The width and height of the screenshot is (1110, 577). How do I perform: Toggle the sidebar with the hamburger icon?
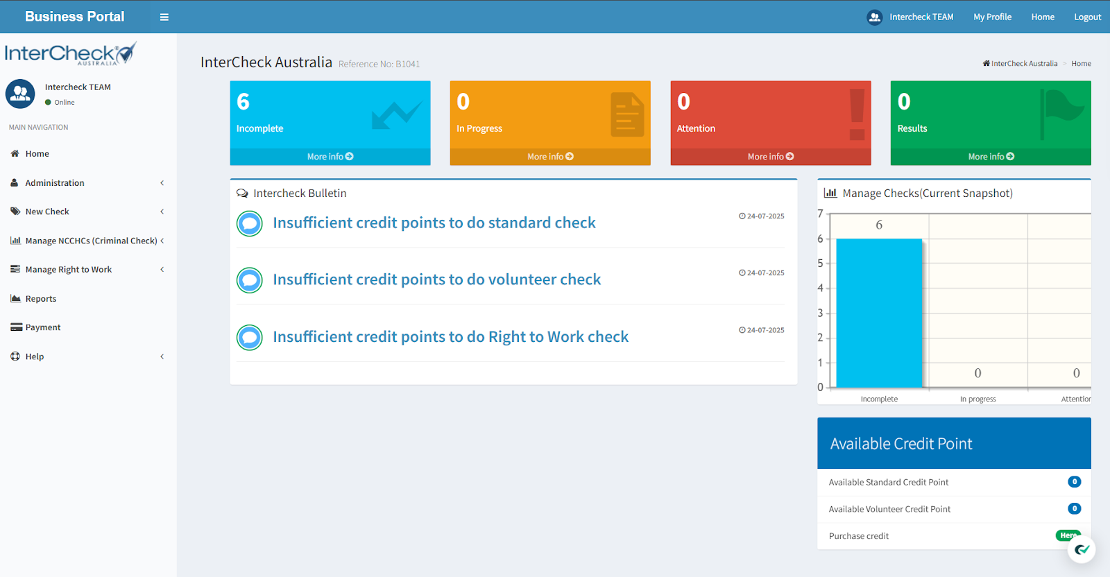tap(164, 17)
